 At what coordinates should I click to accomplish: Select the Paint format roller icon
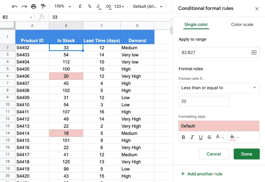pos(43,7)
